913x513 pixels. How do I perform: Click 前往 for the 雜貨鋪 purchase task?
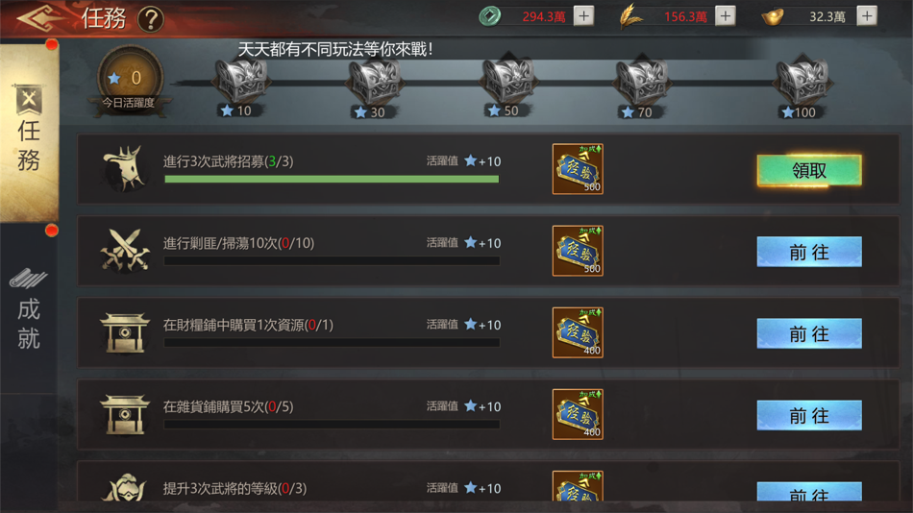(809, 415)
